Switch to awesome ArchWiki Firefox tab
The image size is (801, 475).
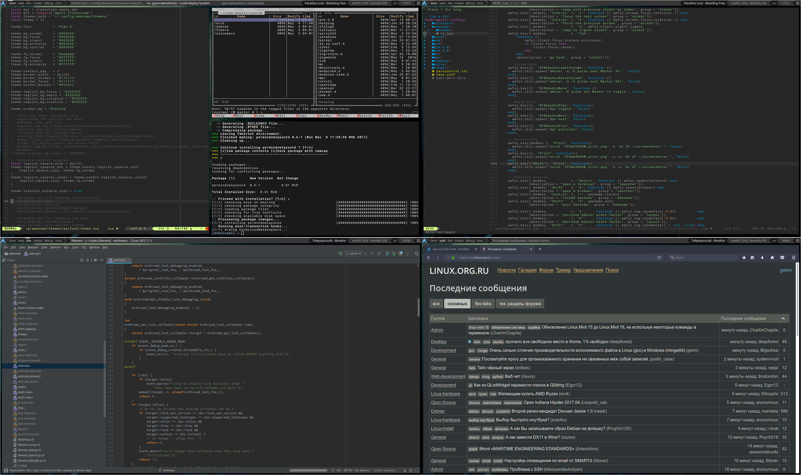pyautogui.click(x=451, y=249)
